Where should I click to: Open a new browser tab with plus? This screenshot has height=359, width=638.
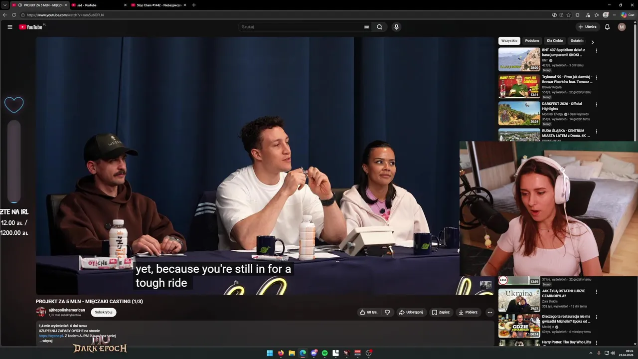(x=193, y=5)
